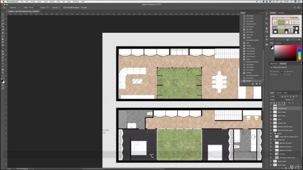The height and width of the screenshot is (170, 303).
Task: Hide the Linework copy layer
Action: coord(271,123)
